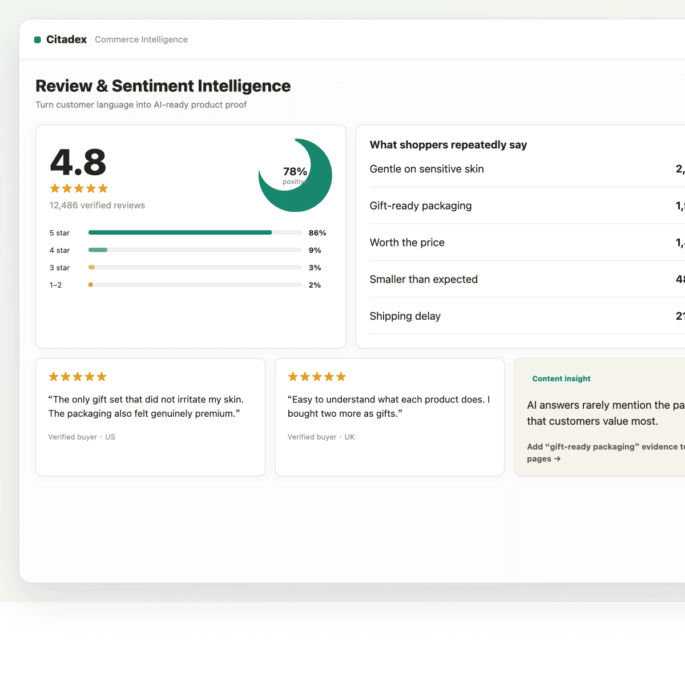Click the Verified buyer · UK label

pos(321,437)
